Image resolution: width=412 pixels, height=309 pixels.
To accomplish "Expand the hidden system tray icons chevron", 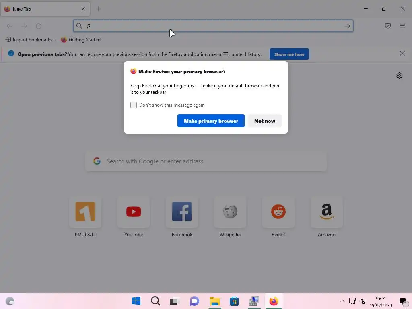I will tap(342, 301).
